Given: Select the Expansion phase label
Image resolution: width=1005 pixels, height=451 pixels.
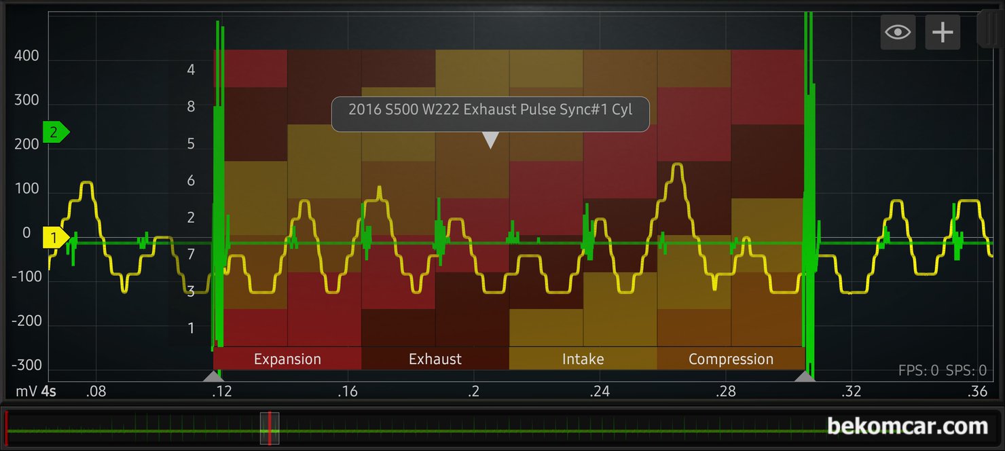Looking at the screenshot, I should (287, 359).
